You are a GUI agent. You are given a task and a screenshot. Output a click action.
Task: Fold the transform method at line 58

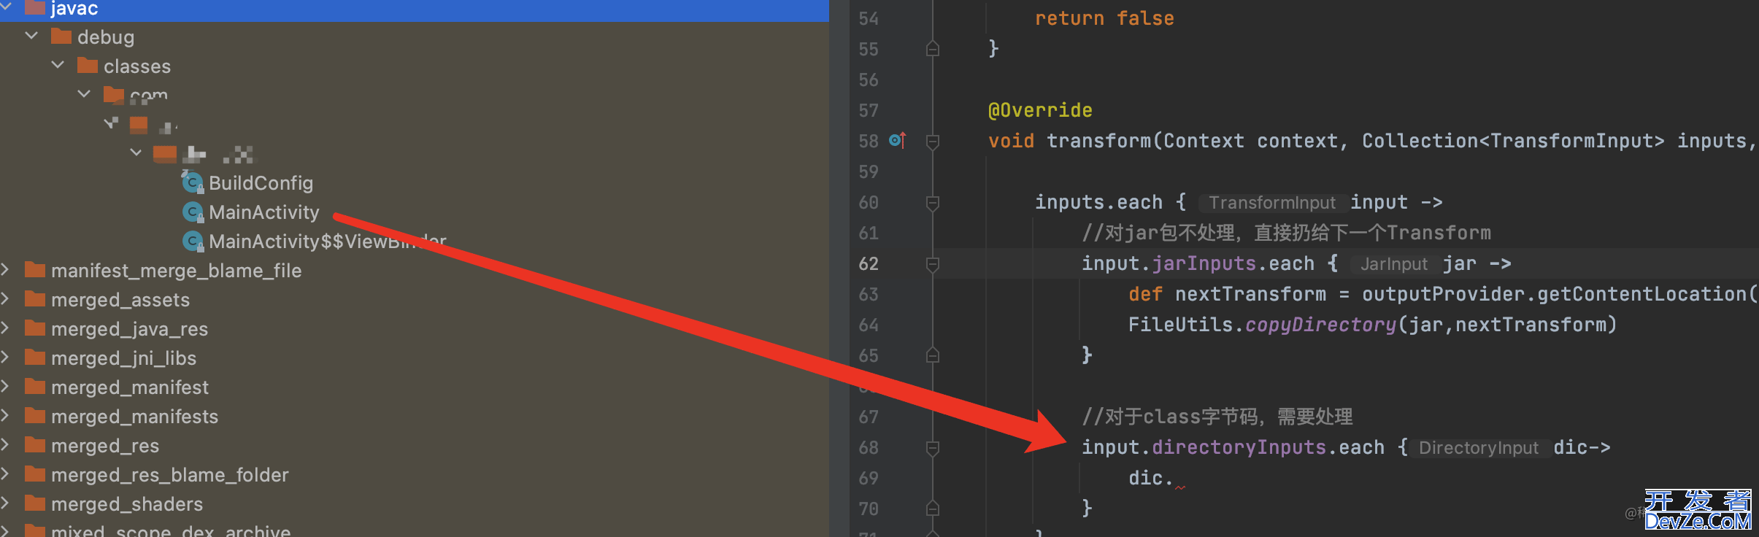(x=932, y=141)
